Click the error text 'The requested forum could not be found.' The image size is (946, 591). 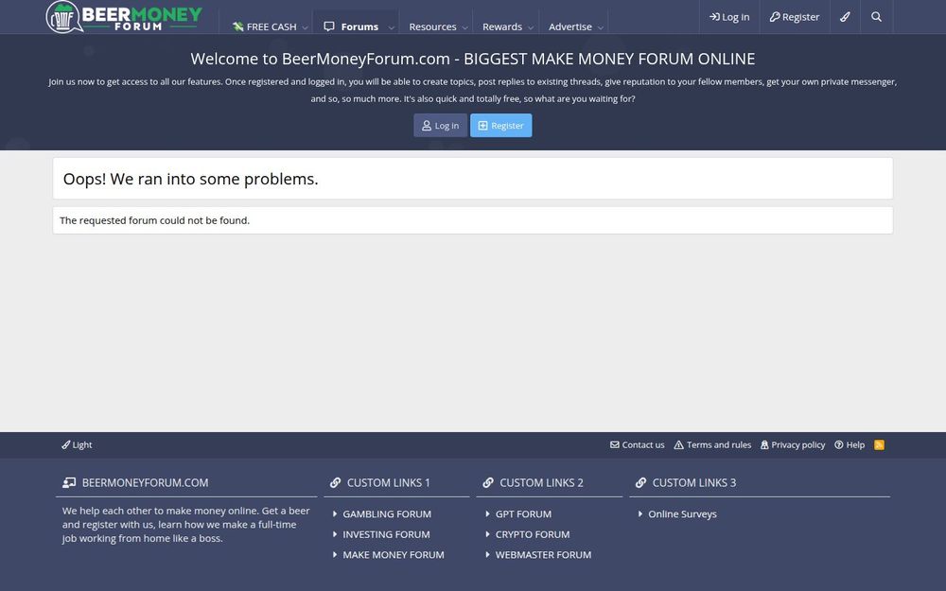(154, 220)
